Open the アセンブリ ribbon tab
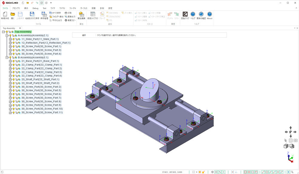The image size is (299, 174). (x=16, y=8)
